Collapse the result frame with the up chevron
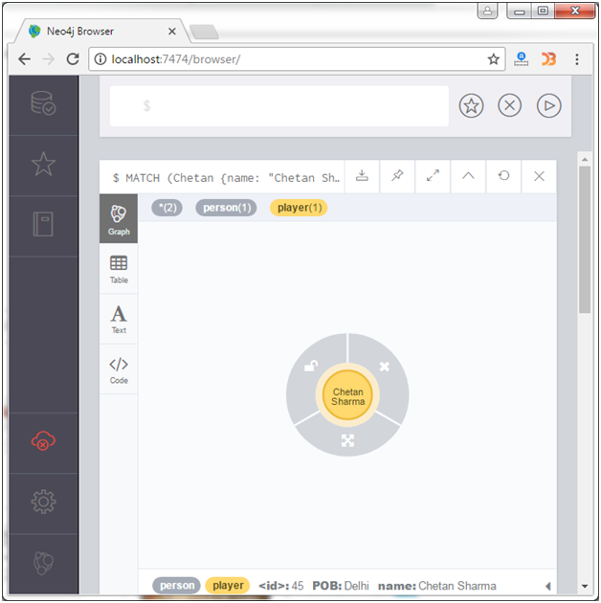 click(x=468, y=176)
